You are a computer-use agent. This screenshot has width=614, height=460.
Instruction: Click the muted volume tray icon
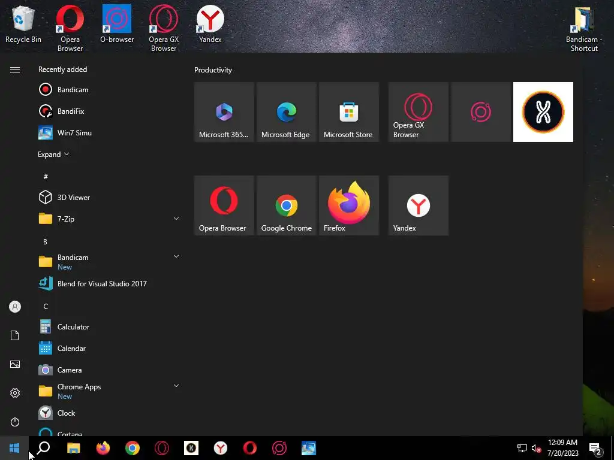[536, 448]
